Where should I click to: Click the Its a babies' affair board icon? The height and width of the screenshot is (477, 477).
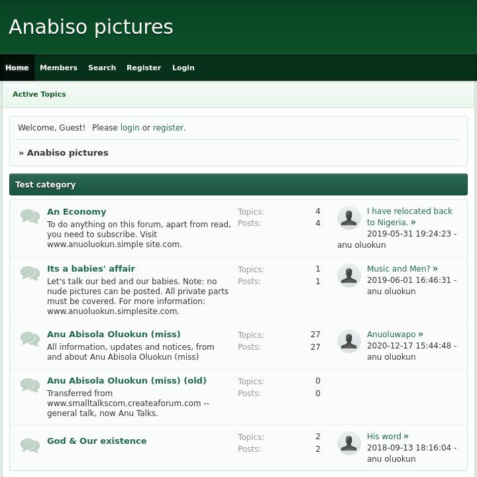30,274
